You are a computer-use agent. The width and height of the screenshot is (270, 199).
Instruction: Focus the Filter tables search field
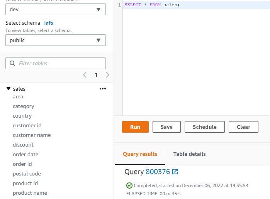[56, 63]
